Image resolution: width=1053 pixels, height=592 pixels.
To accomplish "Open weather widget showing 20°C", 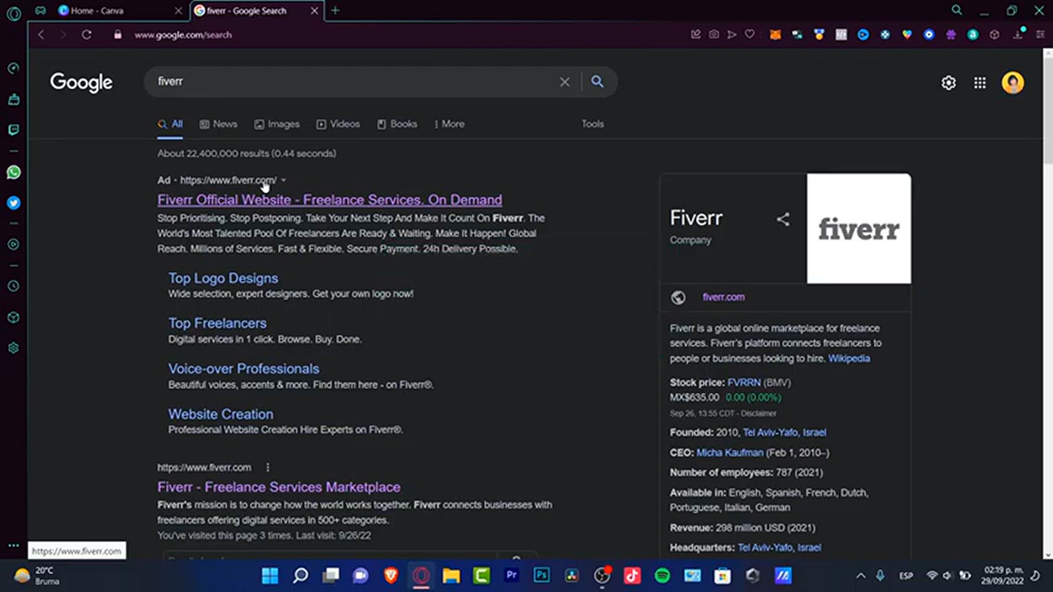I will pyautogui.click(x=37, y=576).
